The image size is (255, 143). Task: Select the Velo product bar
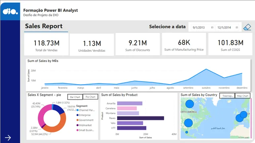pos(130,123)
